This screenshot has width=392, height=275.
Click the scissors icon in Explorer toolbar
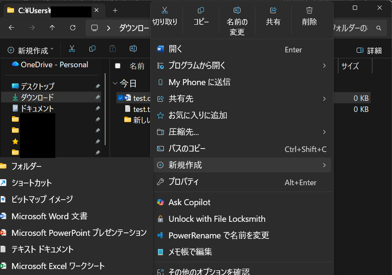click(x=72, y=49)
